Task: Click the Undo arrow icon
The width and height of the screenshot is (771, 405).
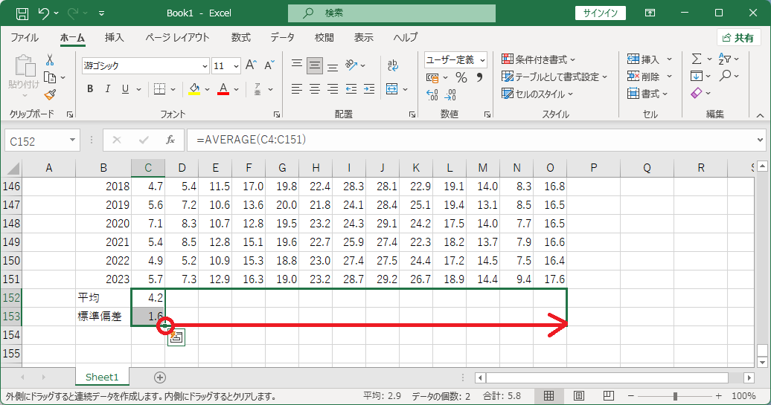Action: 44,13
